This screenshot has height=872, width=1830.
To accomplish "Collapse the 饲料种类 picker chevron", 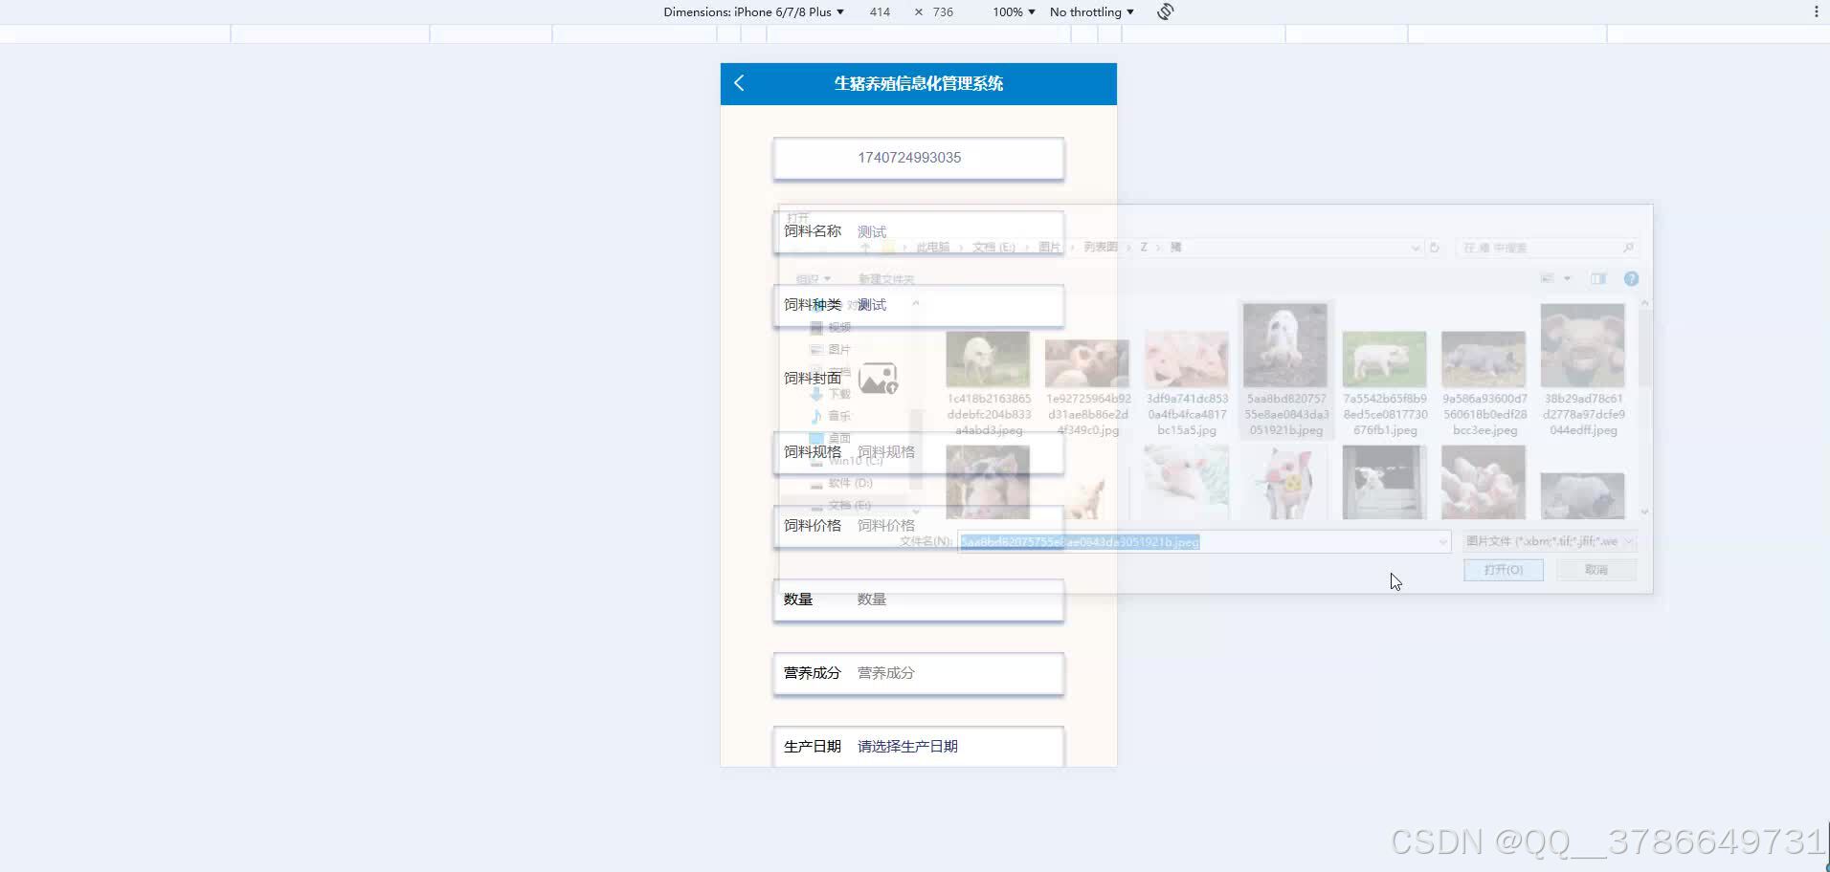I will (x=916, y=303).
